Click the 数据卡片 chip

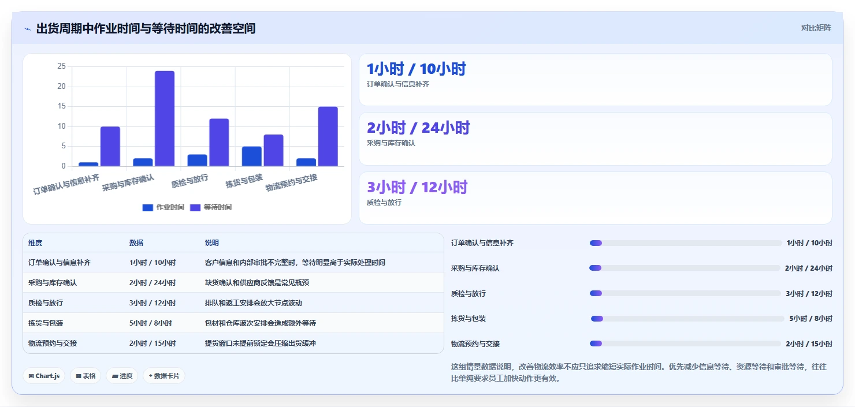pyautogui.click(x=164, y=376)
